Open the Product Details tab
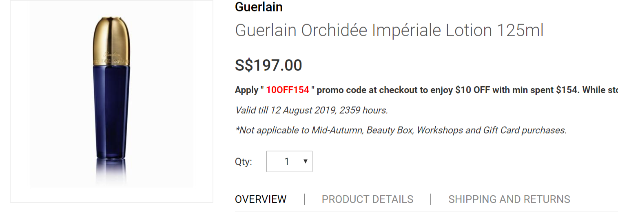The width and height of the screenshot is (618, 212). tap(368, 199)
